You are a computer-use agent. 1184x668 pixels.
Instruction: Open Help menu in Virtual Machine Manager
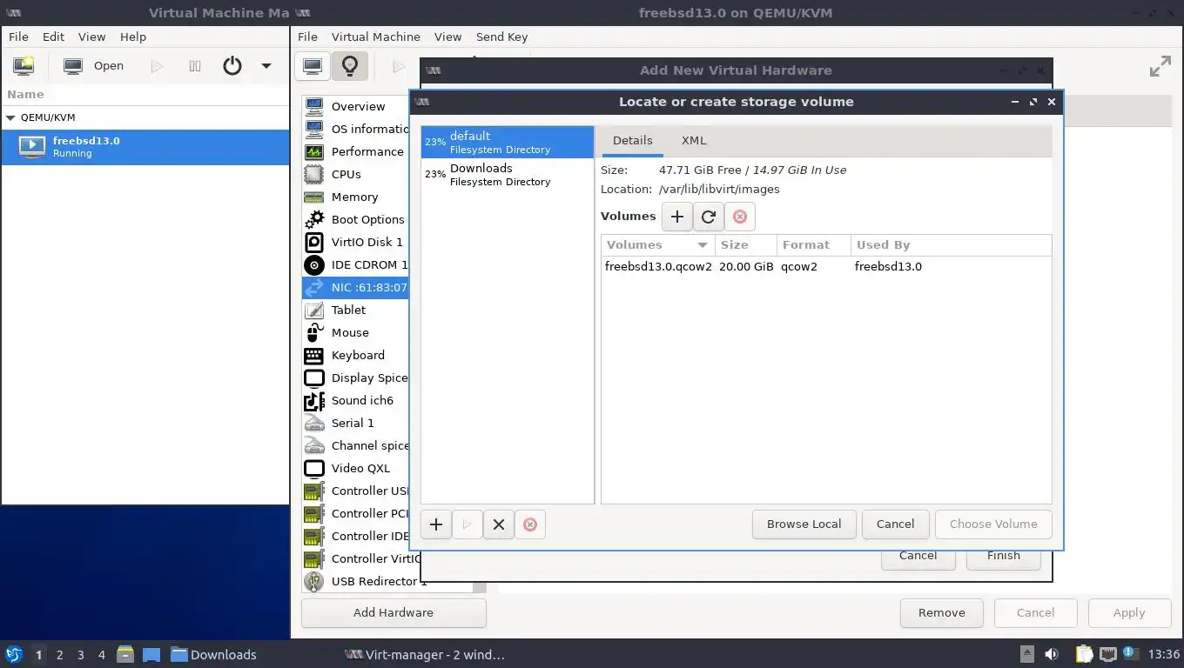tap(132, 37)
